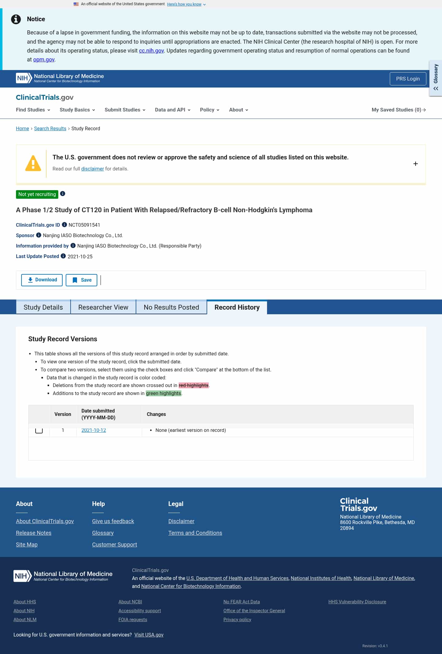Expand the disclaimer notice with the plus icon
The height and width of the screenshot is (654, 442).
416,164
